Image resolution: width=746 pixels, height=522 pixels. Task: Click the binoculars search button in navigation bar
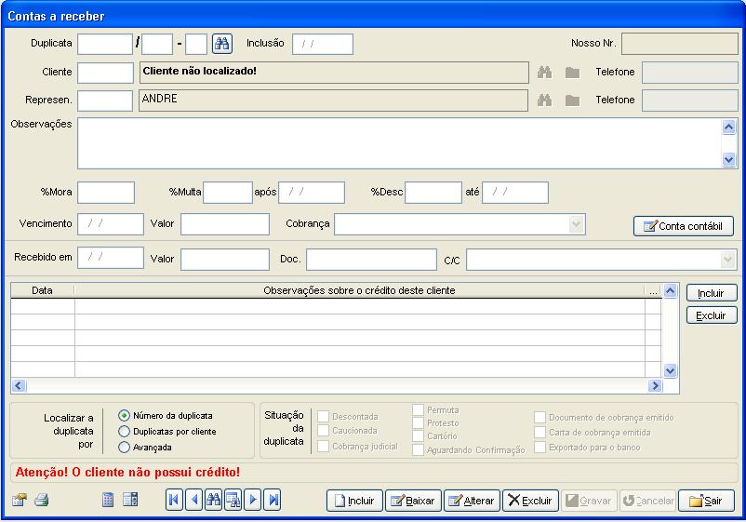click(213, 500)
